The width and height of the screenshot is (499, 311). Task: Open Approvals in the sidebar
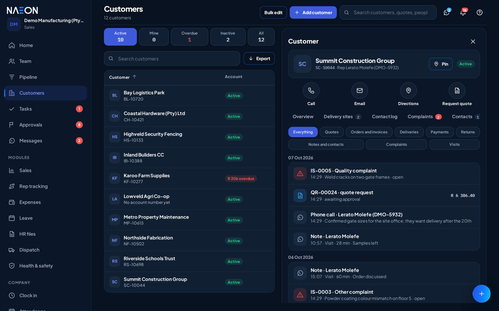point(46,125)
